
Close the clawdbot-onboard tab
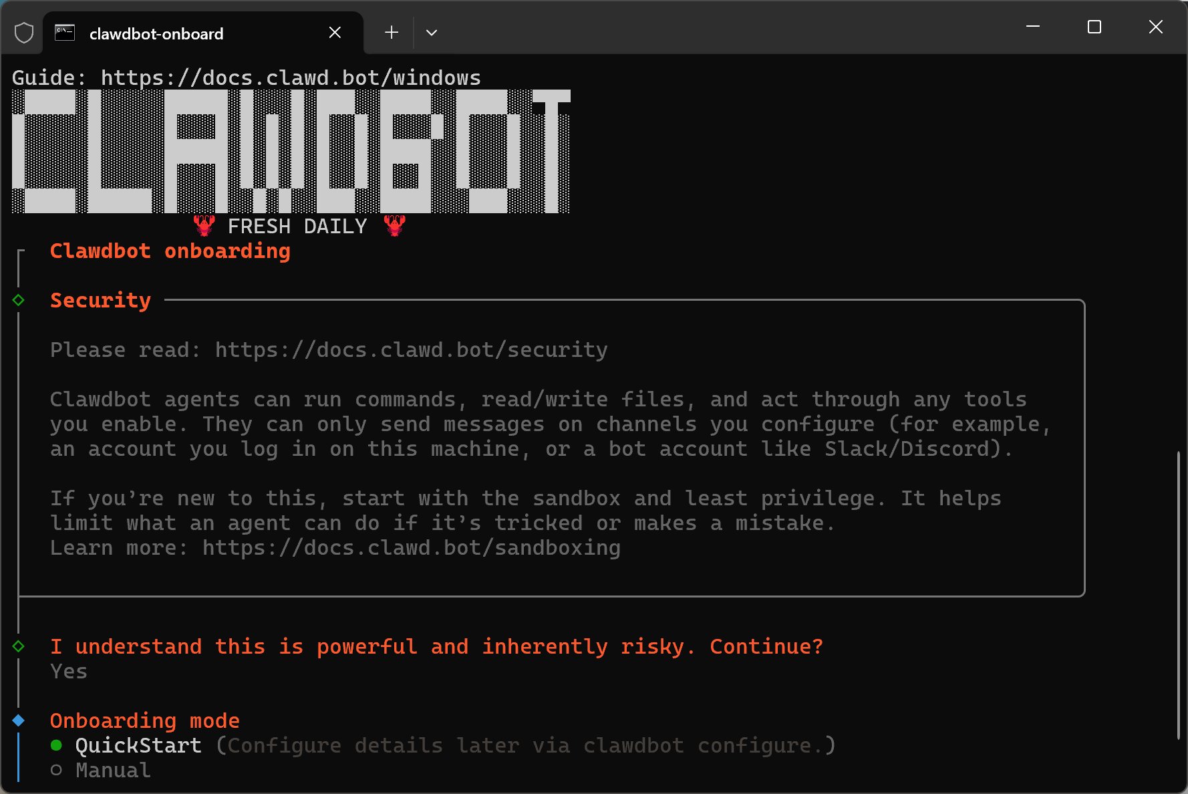[335, 33]
